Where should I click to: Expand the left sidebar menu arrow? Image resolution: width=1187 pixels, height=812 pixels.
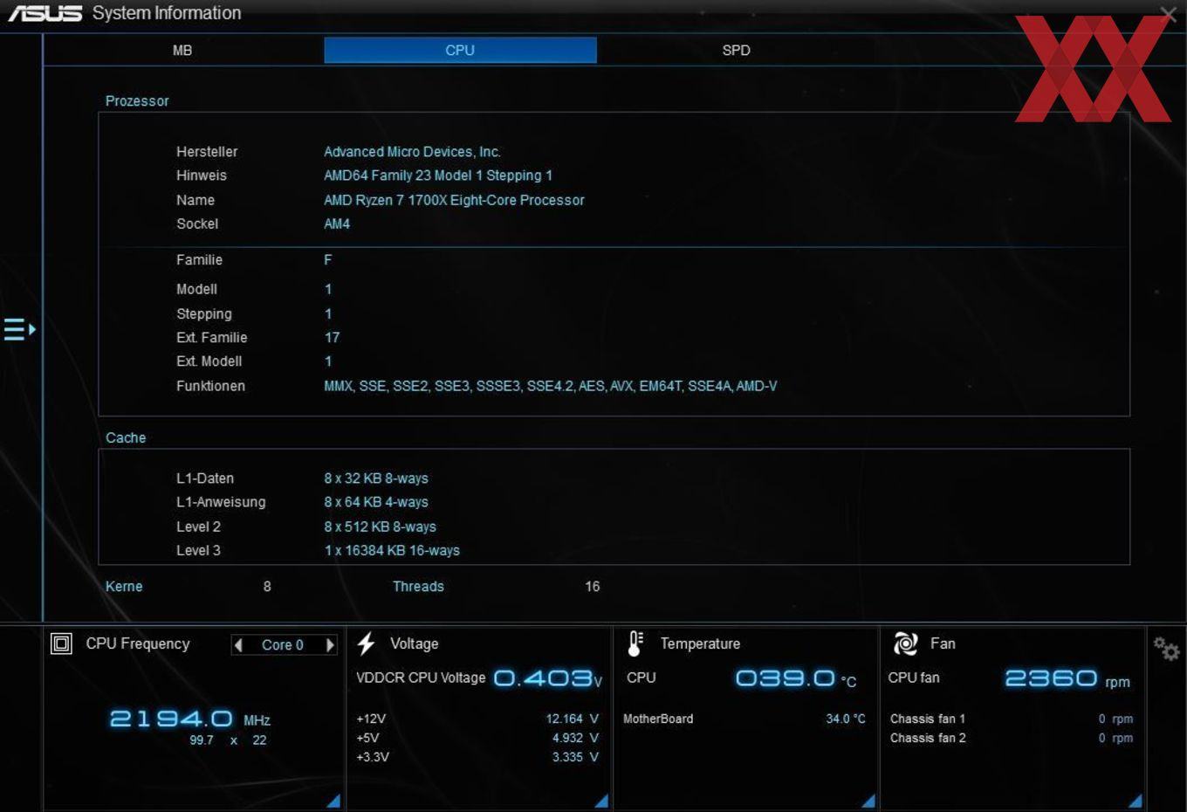(x=19, y=329)
